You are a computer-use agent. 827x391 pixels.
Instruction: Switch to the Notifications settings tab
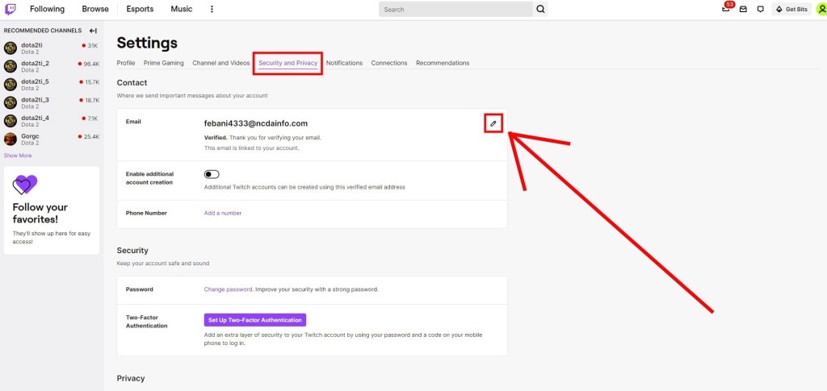(x=344, y=63)
